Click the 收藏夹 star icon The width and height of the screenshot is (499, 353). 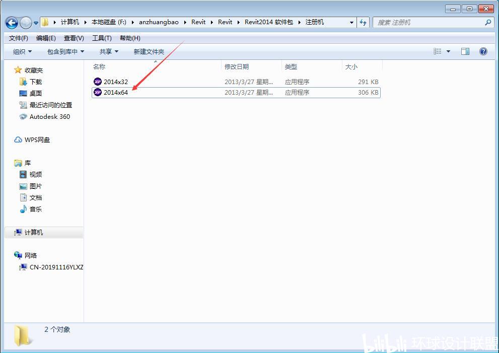(18, 70)
